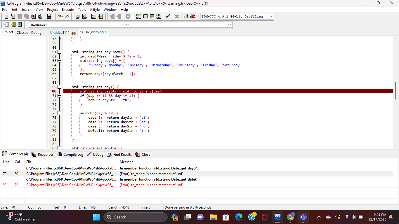Open the Debug tab in bottom panel

[x=95, y=154]
